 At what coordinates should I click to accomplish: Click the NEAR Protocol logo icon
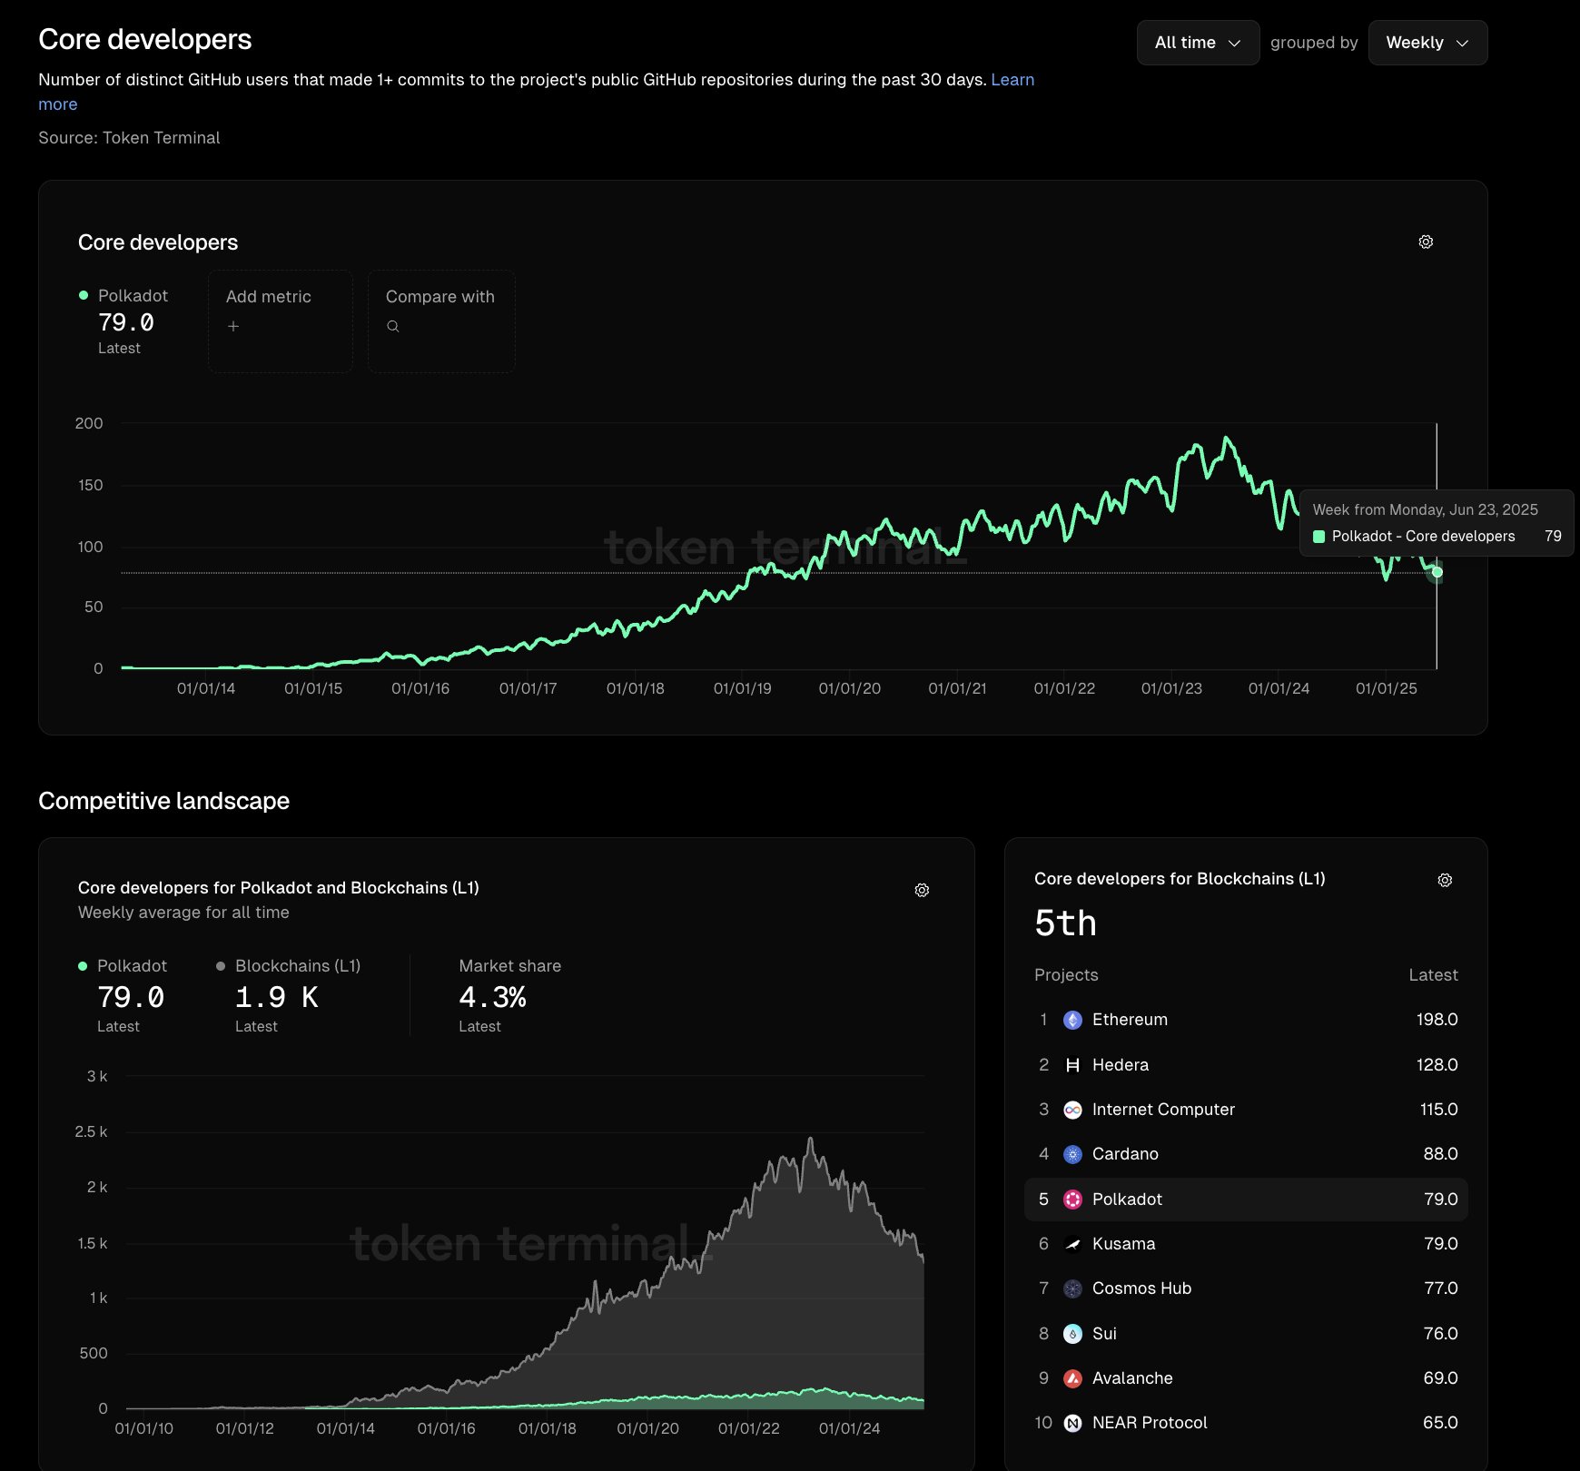click(x=1072, y=1423)
